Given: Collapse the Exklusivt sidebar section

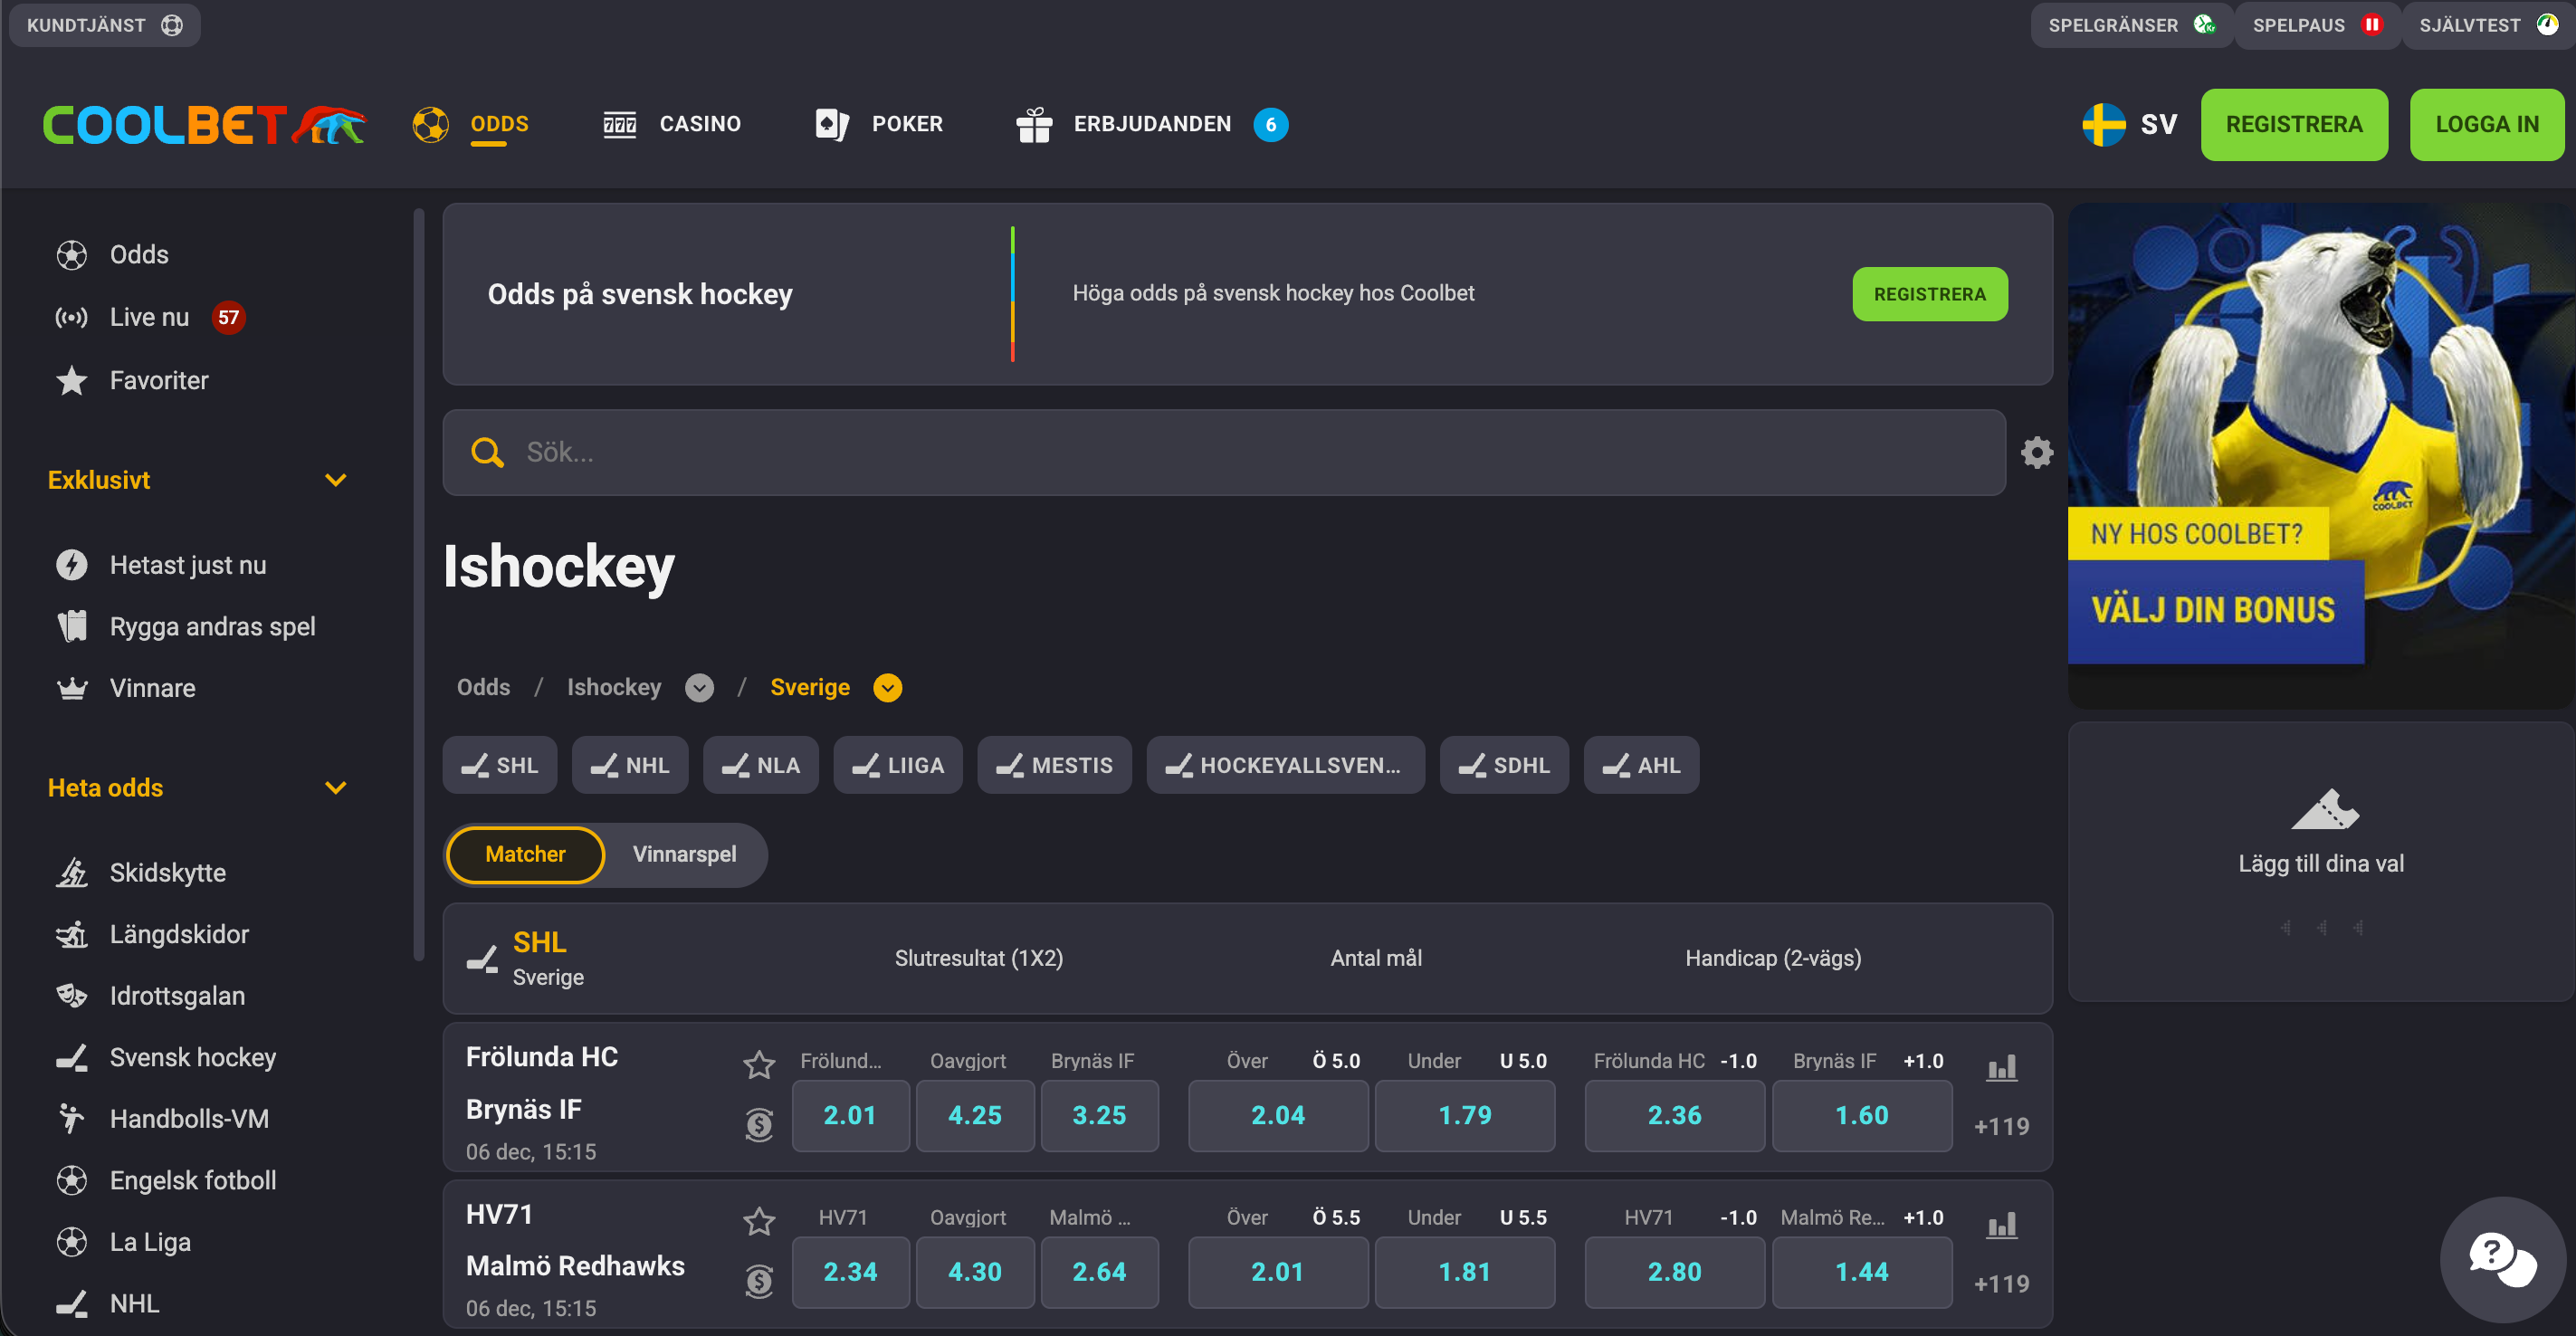Looking at the screenshot, I should 335,480.
